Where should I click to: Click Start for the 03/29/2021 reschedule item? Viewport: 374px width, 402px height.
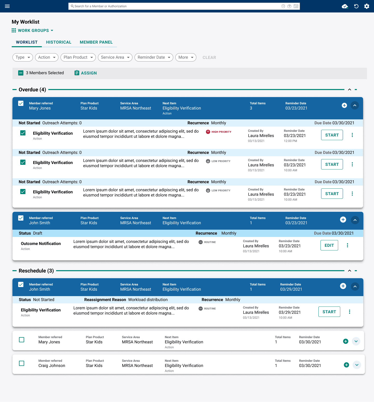(x=329, y=312)
